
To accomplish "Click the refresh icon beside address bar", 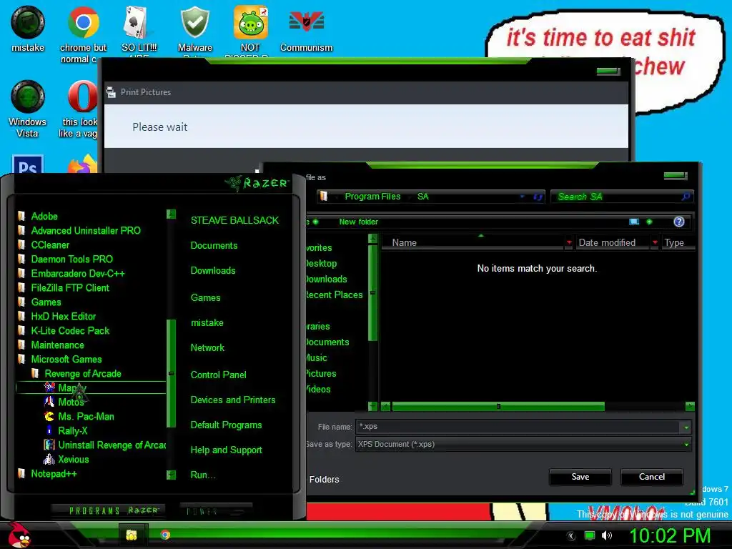I will pyautogui.click(x=538, y=197).
